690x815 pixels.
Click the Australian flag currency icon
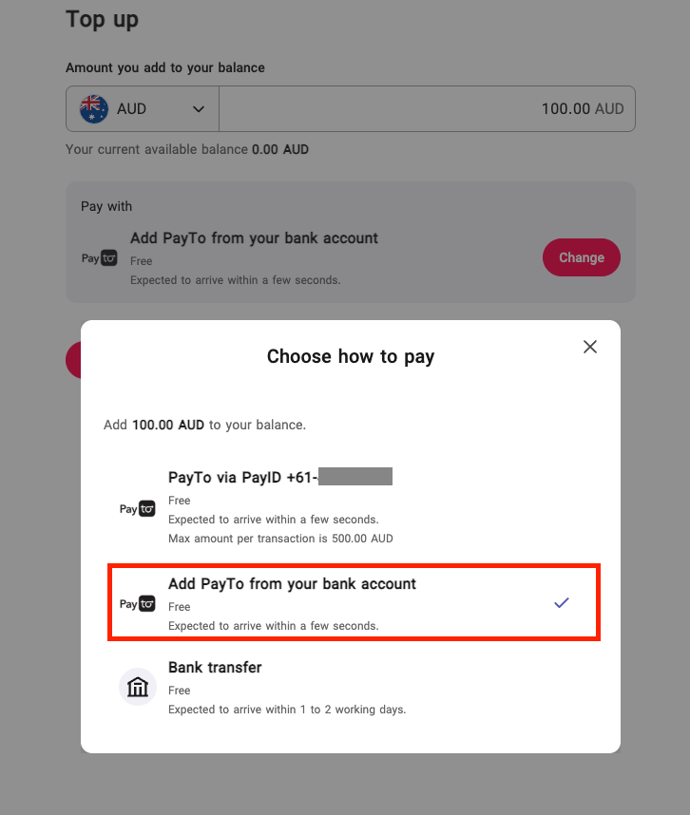[x=93, y=108]
